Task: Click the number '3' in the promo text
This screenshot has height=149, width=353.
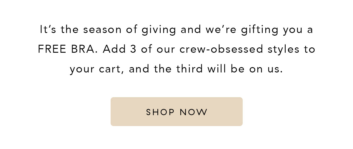Action: coord(133,49)
